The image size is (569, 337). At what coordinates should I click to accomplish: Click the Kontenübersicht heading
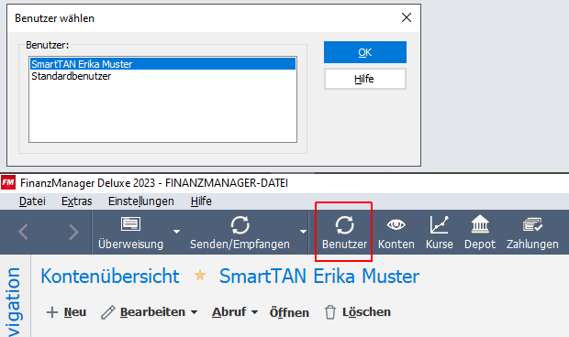click(x=110, y=276)
